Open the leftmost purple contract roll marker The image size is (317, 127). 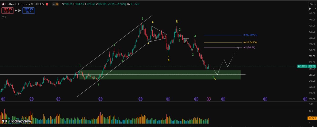(x=3, y=99)
